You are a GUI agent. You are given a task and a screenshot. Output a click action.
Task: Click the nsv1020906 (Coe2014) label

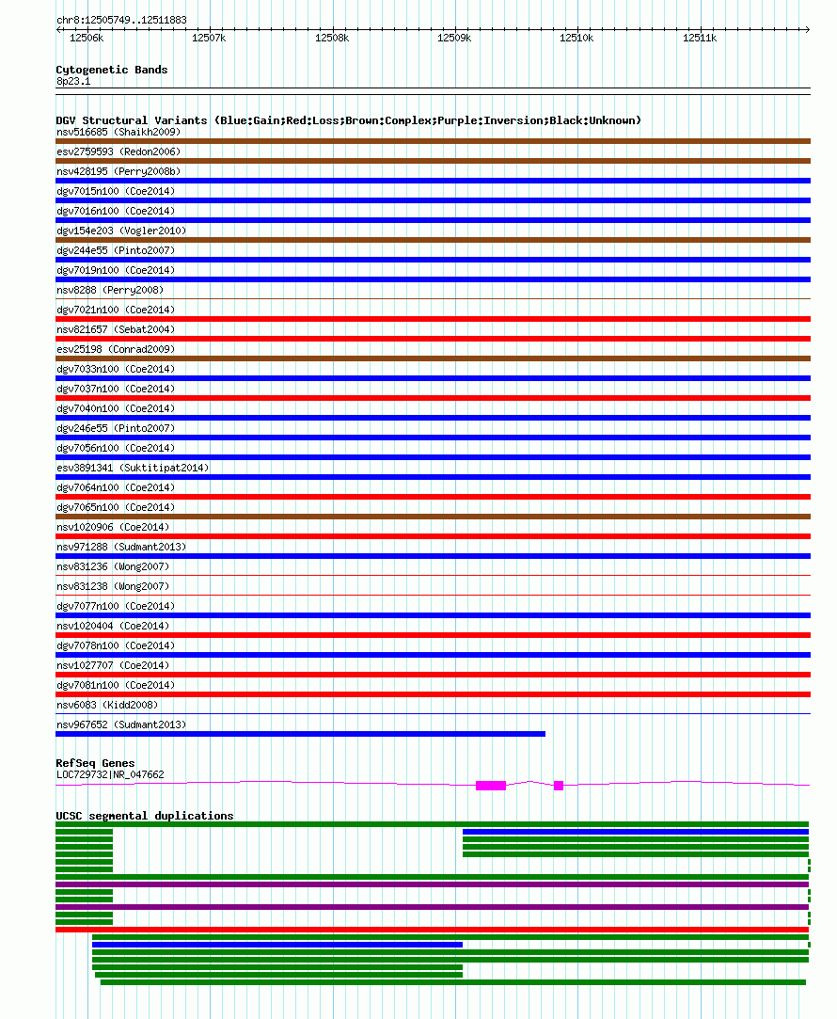(x=113, y=527)
